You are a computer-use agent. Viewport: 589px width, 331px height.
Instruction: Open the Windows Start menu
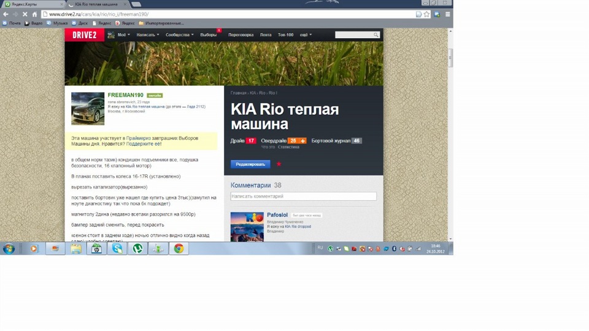point(9,249)
